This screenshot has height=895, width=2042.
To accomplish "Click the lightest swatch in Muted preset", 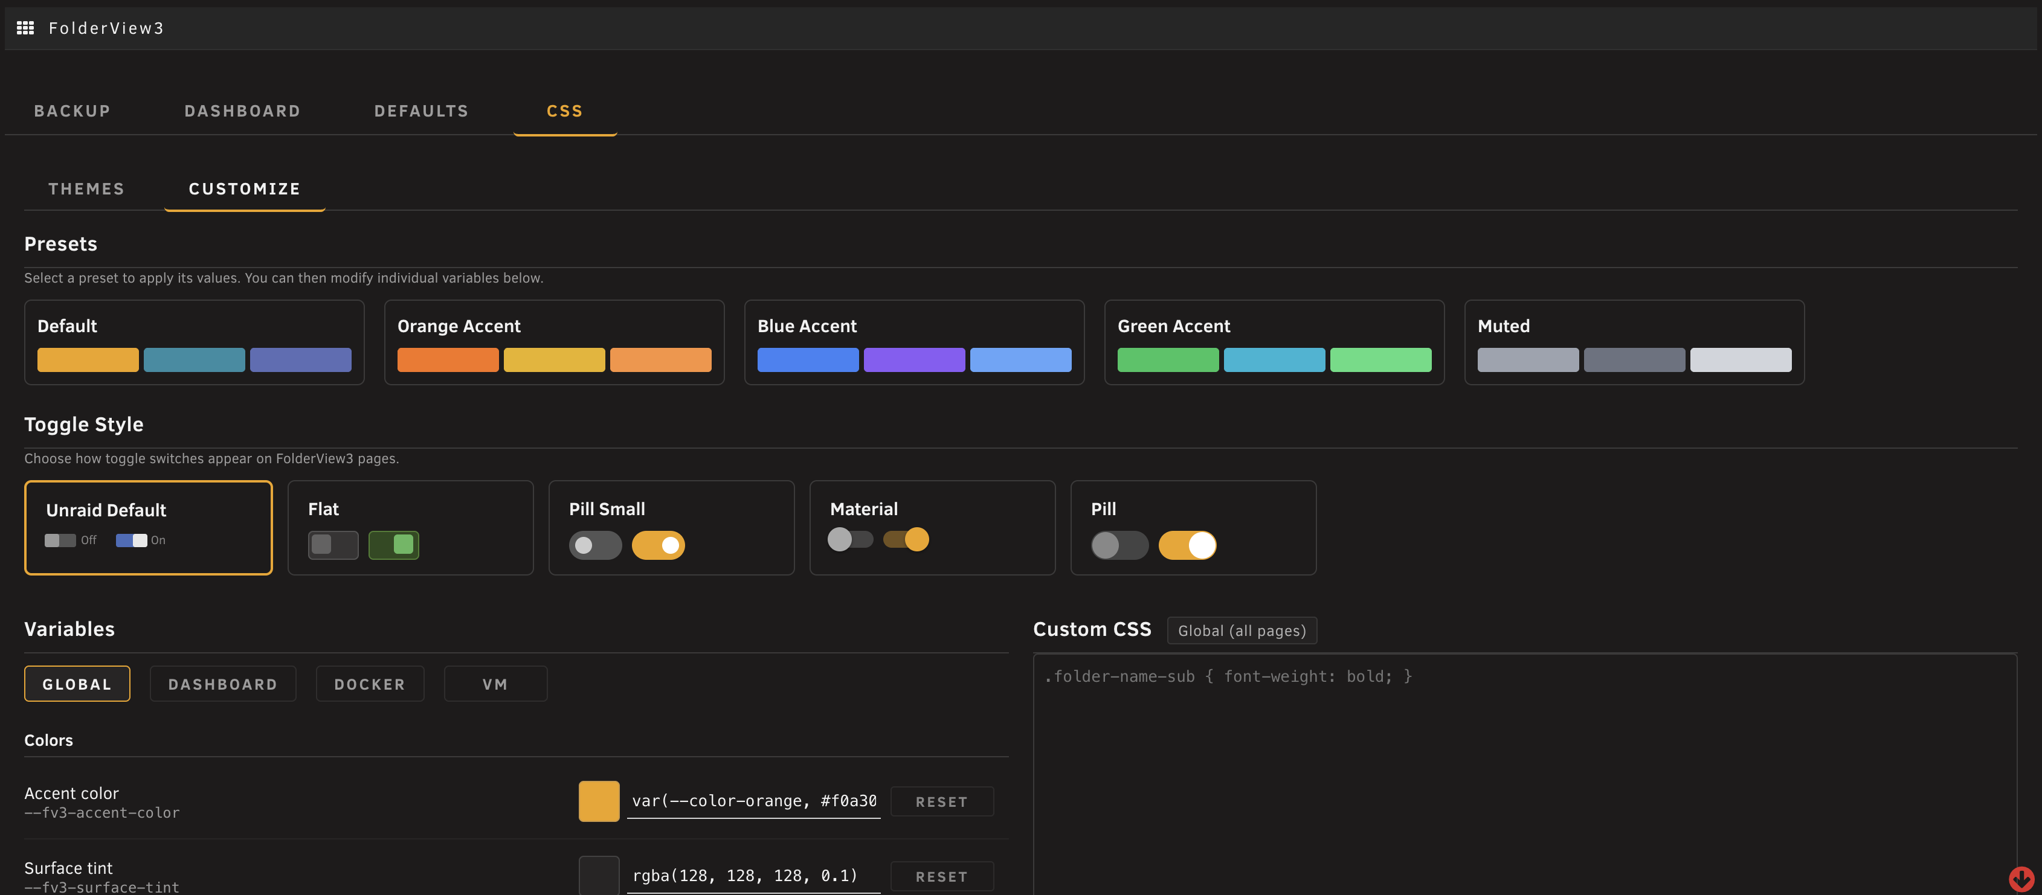I will [x=1740, y=359].
